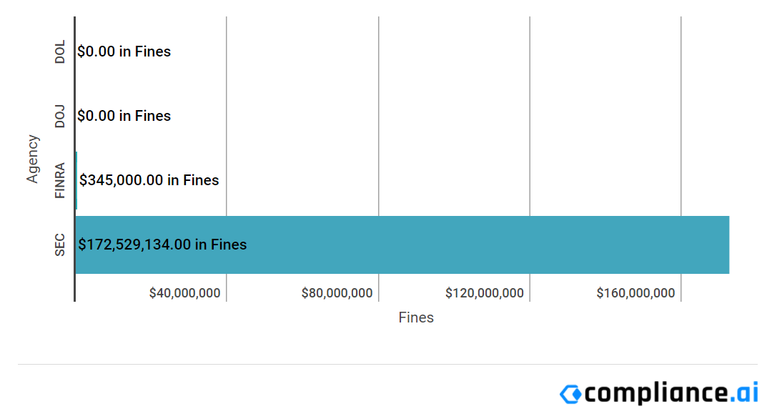Click the $80,000,000 axis tick label
This screenshot has width=777, height=419.
(337, 293)
